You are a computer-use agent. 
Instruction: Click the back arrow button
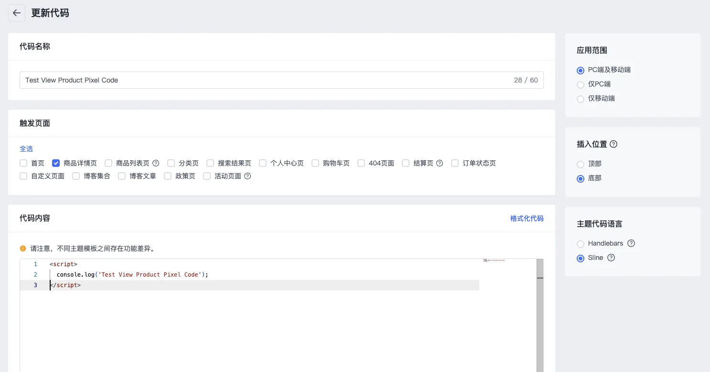click(x=17, y=13)
